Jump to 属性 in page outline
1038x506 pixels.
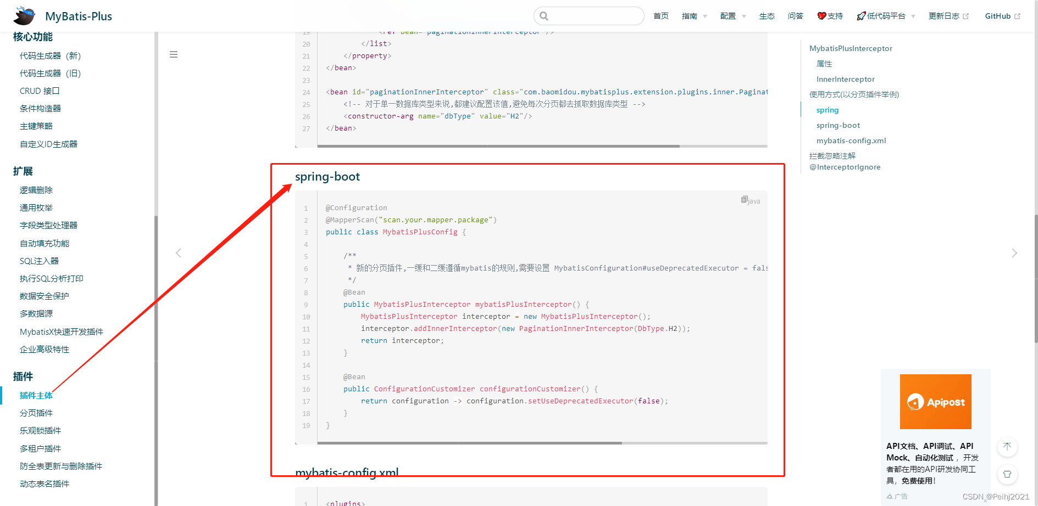[x=824, y=64]
